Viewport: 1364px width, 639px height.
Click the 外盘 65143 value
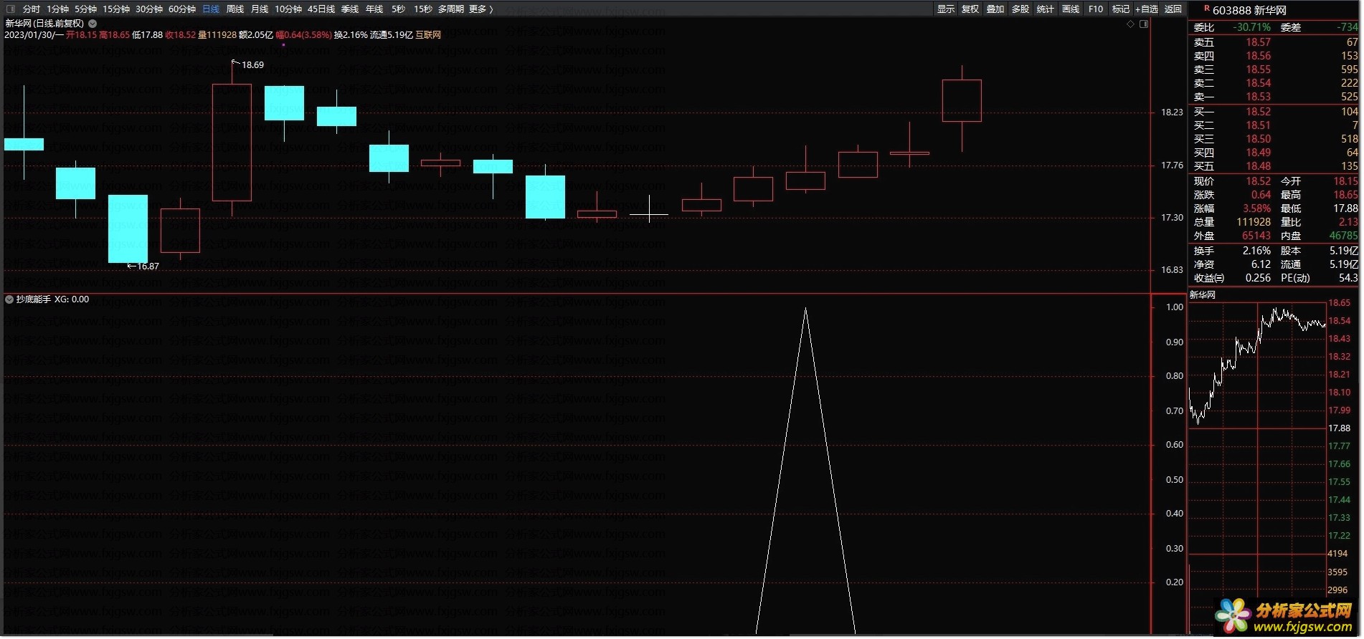pyautogui.click(x=1256, y=236)
